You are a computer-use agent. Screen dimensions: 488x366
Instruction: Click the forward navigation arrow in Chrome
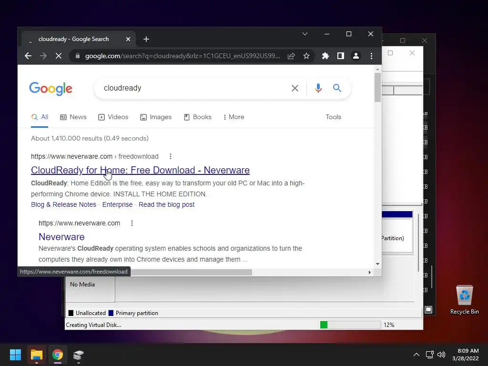(x=43, y=56)
